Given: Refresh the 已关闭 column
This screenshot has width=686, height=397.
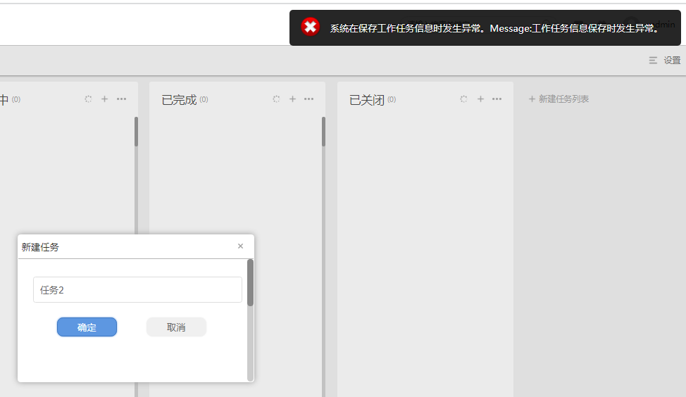Looking at the screenshot, I should click(x=463, y=99).
